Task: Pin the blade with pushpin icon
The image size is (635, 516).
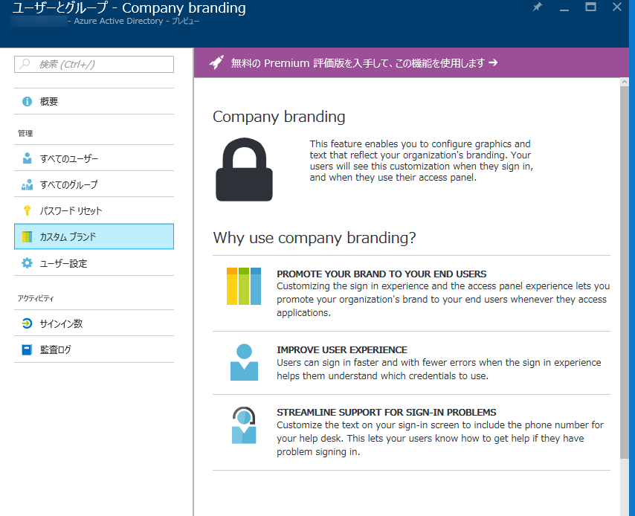Action: point(538,7)
